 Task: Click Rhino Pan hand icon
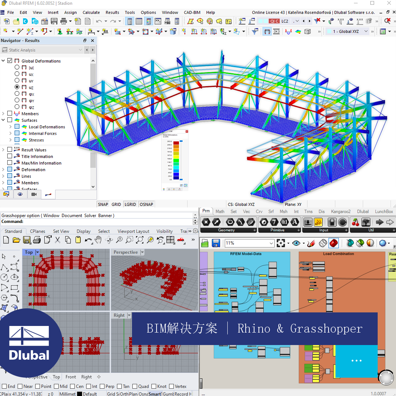tap(98, 240)
